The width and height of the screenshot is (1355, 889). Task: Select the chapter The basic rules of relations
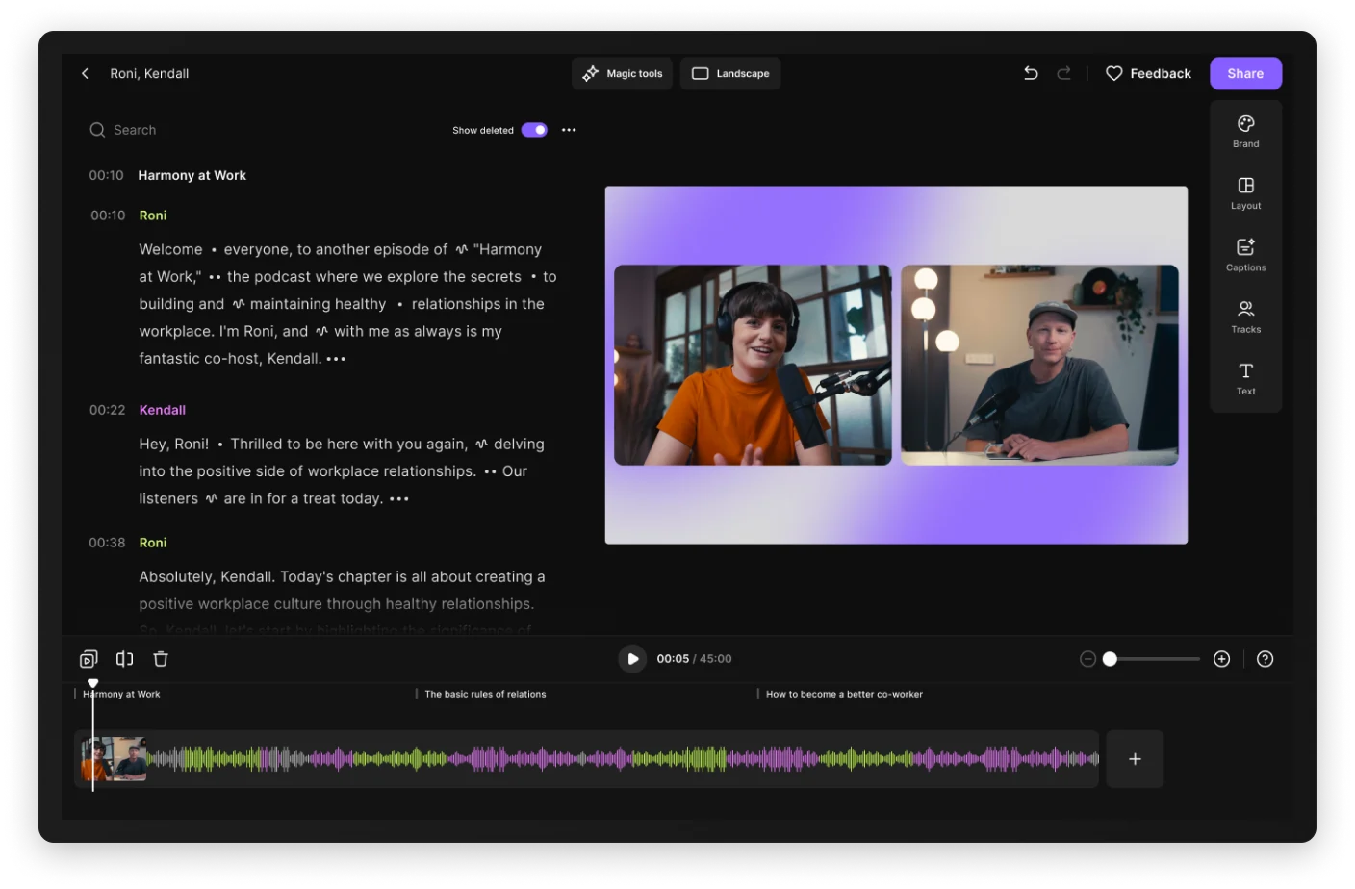485,694
